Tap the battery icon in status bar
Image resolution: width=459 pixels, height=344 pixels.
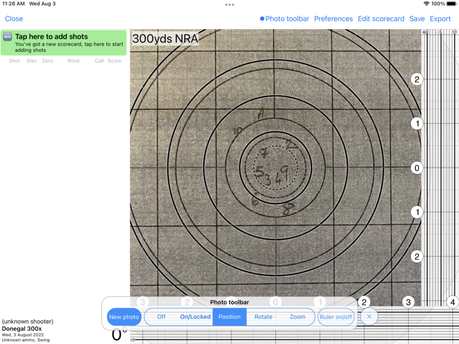pos(452,4)
